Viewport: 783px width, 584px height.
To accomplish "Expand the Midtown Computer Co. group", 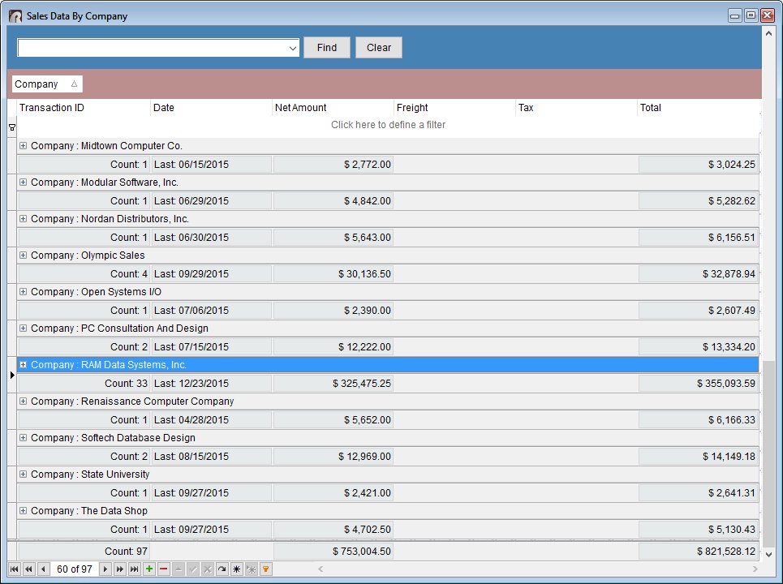I will (23, 146).
